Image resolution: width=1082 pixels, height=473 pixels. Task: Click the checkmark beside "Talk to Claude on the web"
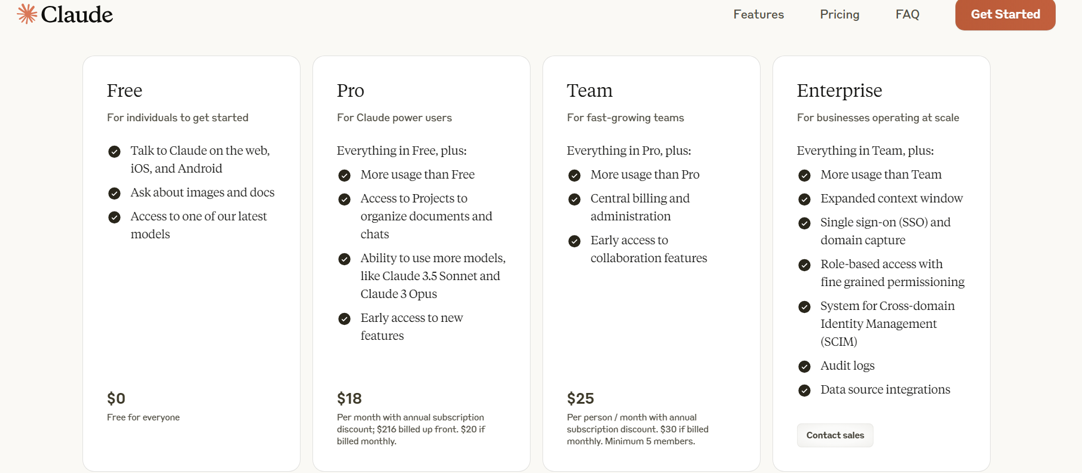click(x=114, y=152)
